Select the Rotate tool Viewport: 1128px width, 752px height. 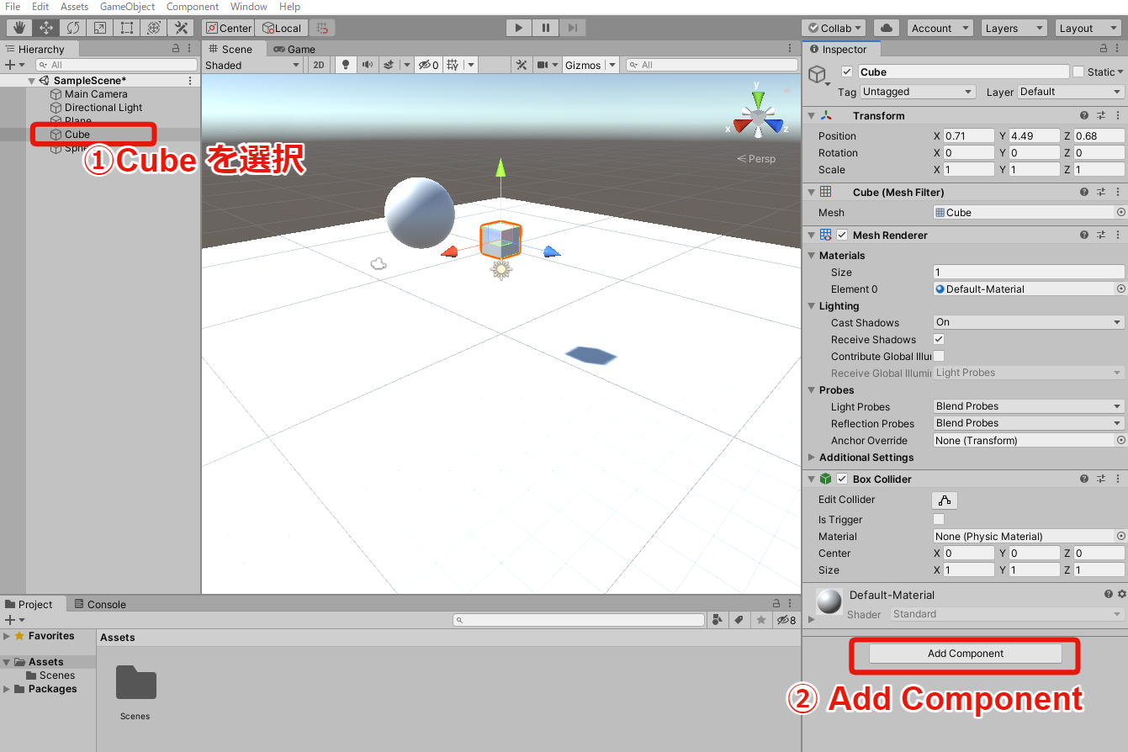click(x=74, y=27)
